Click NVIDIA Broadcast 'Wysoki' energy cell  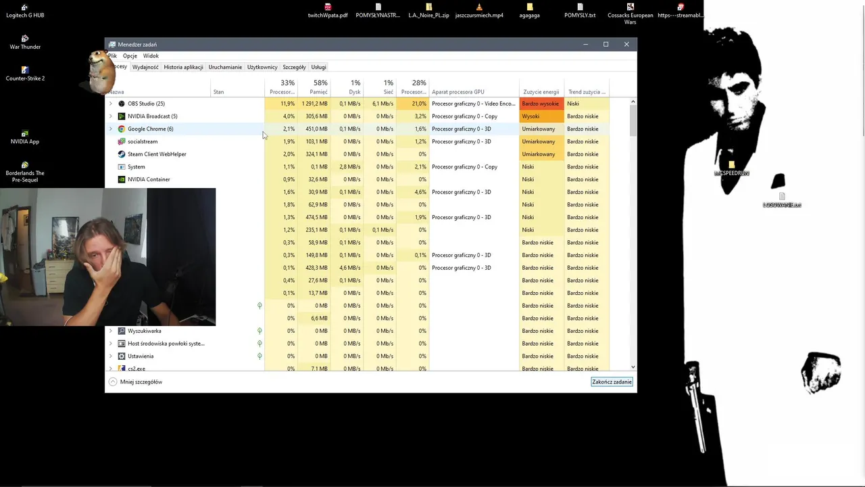point(541,116)
